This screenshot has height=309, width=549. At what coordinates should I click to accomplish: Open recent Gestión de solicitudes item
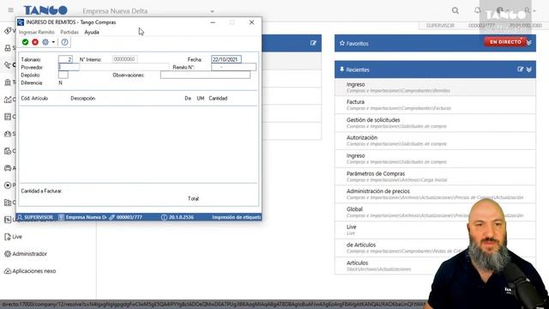(x=435, y=123)
